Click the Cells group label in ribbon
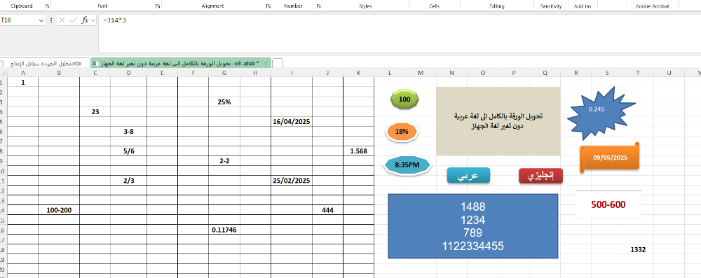Image resolution: width=701 pixels, height=278 pixels. tap(434, 6)
